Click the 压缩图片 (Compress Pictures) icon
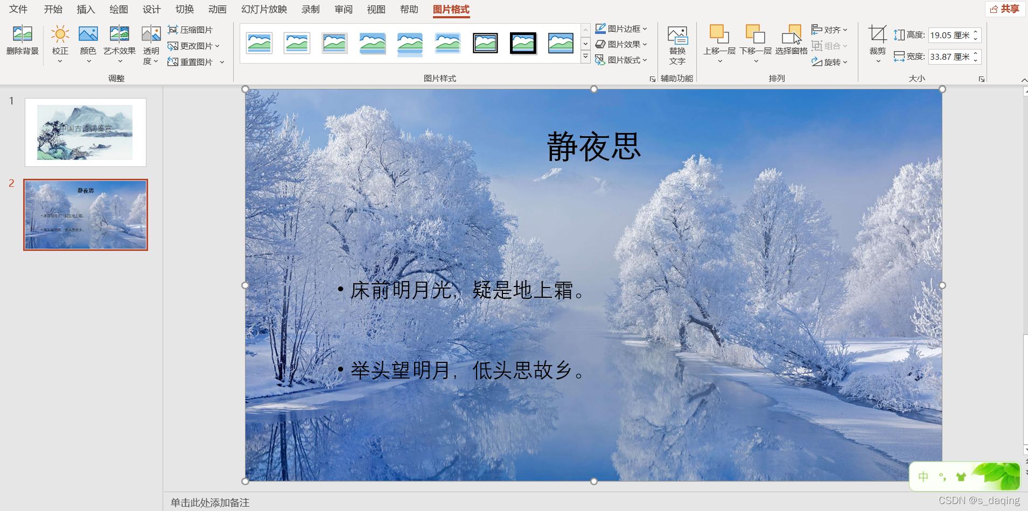Image resolution: width=1028 pixels, height=511 pixels. click(x=173, y=30)
